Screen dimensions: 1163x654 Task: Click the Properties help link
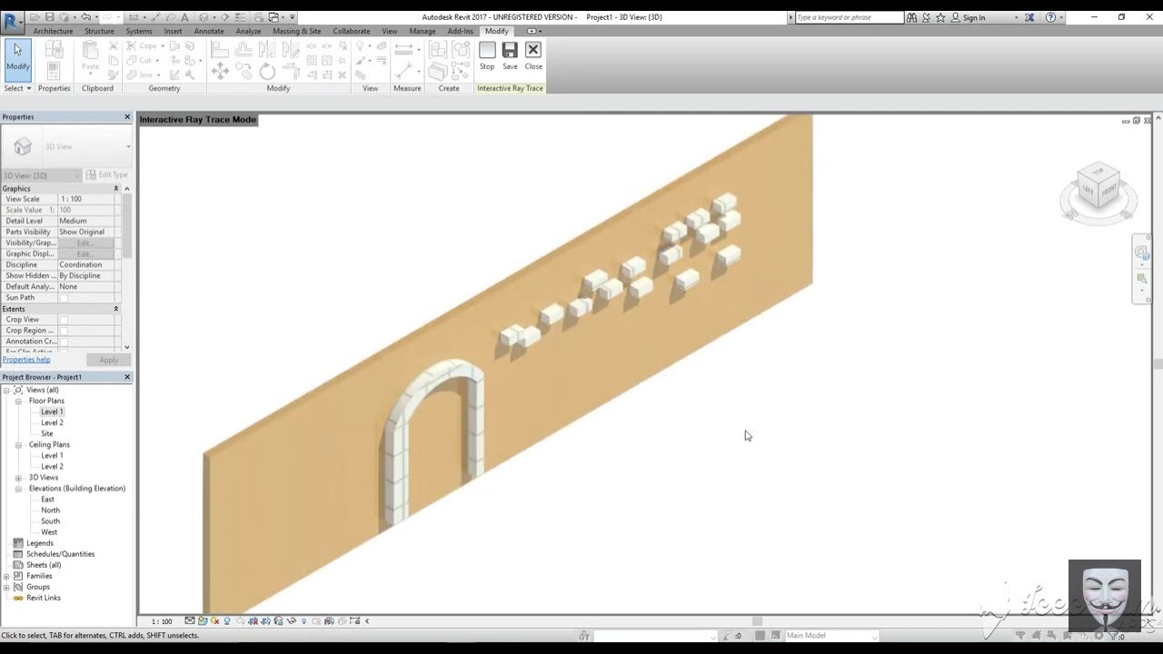26,360
